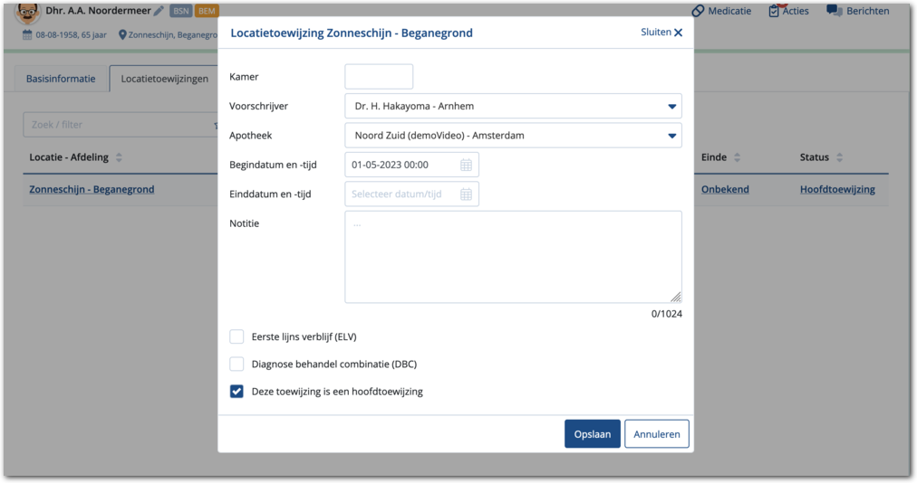Expand the Voorschrijver dropdown

pyautogui.click(x=671, y=107)
